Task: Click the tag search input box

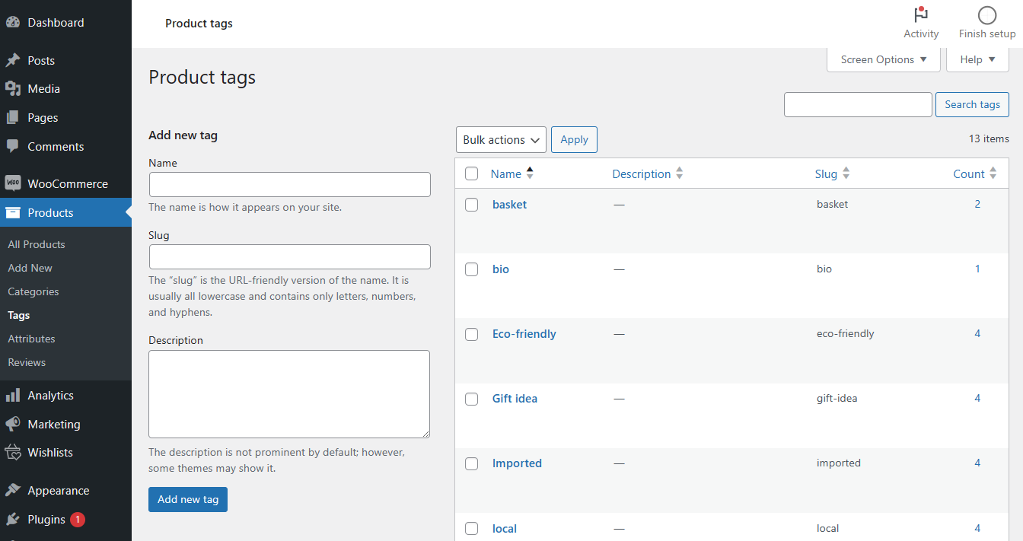Action: tap(858, 105)
